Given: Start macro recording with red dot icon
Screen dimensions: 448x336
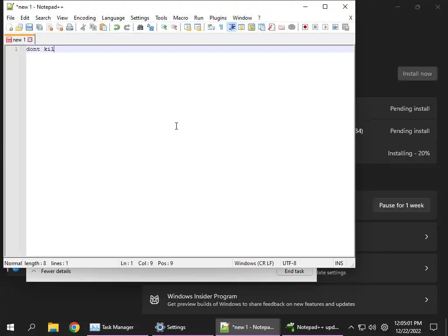Looking at the screenshot, I should [305, 27].
